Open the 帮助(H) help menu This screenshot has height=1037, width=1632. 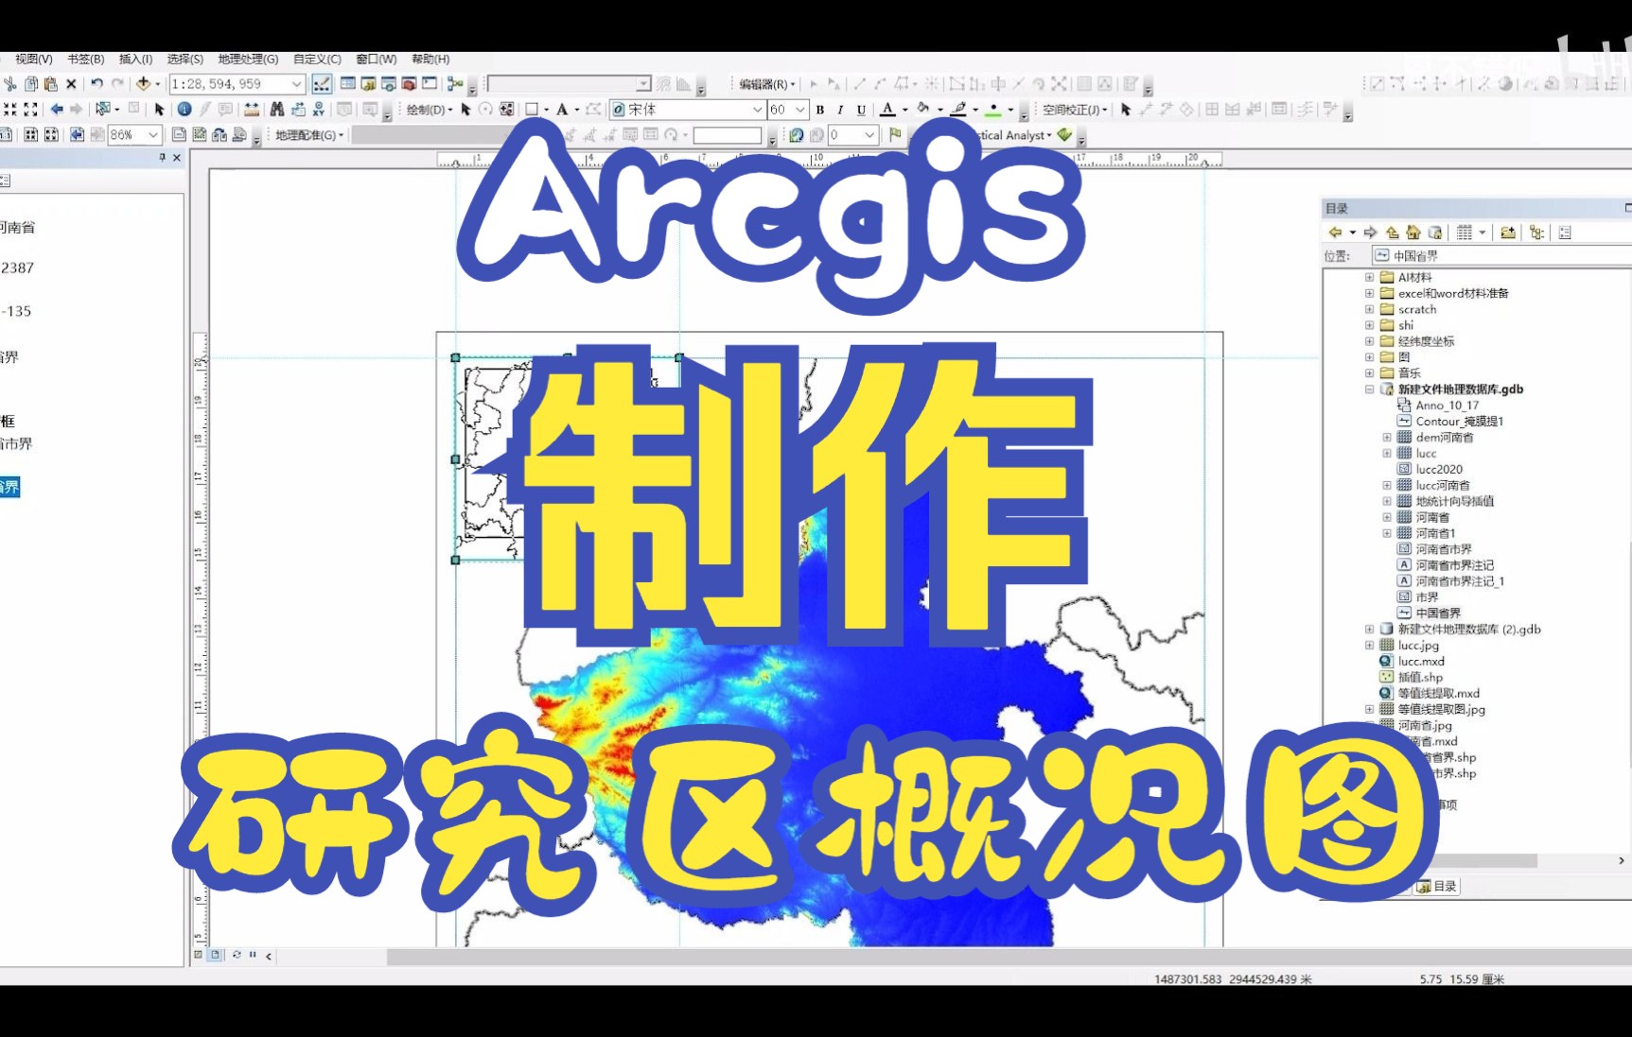pyautogui.click(x=430, y=59)
